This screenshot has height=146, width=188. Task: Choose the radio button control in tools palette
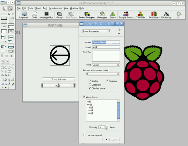tap(13, 14)
